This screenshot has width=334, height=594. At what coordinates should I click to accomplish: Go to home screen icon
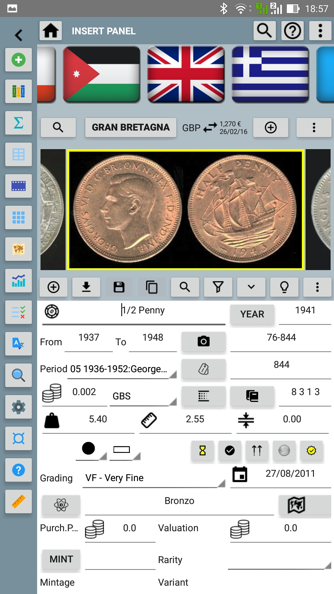51,31
